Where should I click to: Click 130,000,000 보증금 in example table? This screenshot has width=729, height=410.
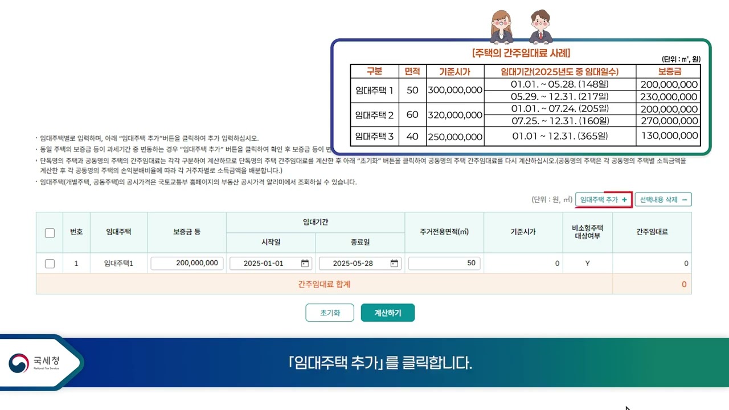(669, 136)
